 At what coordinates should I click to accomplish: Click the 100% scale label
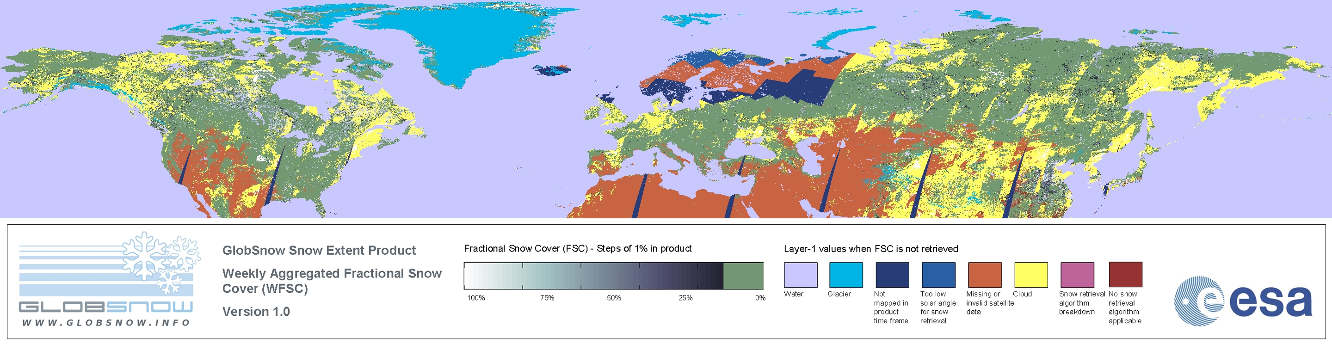pyautogui.click(x=476, y=298)
